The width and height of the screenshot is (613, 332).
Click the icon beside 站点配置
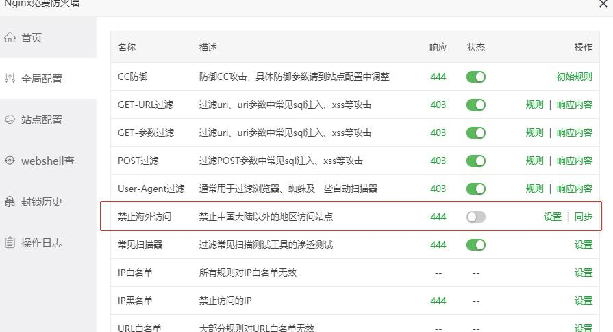click(10, 120)
